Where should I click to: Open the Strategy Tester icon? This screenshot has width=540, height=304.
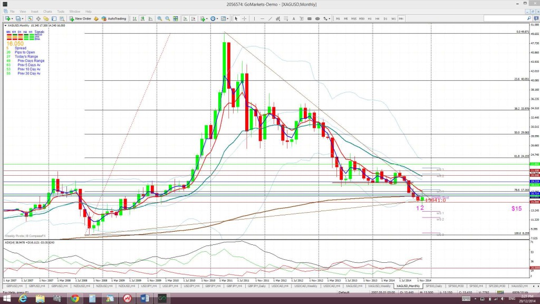click(x=62, y=18)
